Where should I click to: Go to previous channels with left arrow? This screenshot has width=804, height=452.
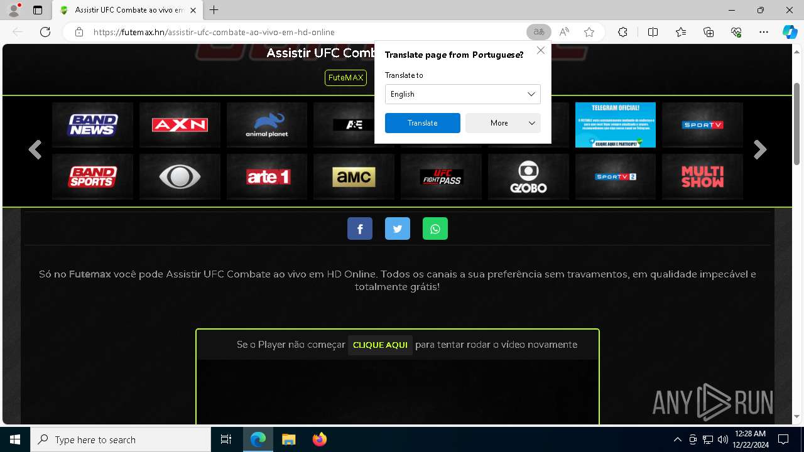[x=35, y=150]
